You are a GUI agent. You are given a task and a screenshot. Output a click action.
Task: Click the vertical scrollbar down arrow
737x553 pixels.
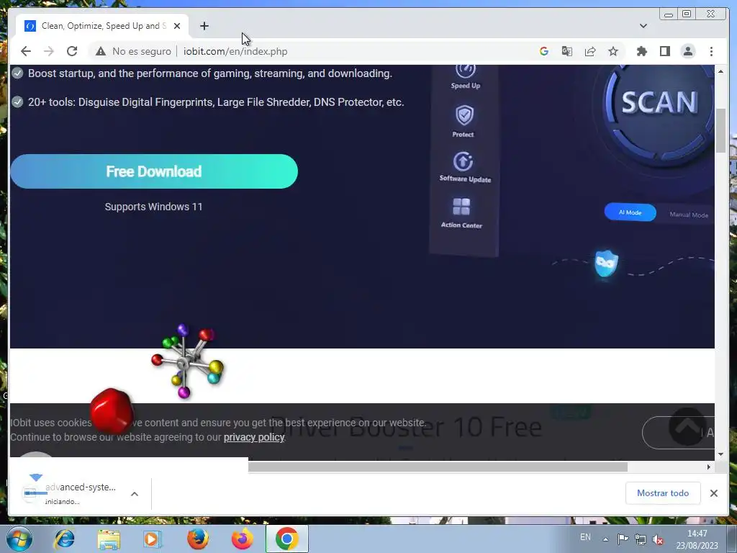click(720, 454)
